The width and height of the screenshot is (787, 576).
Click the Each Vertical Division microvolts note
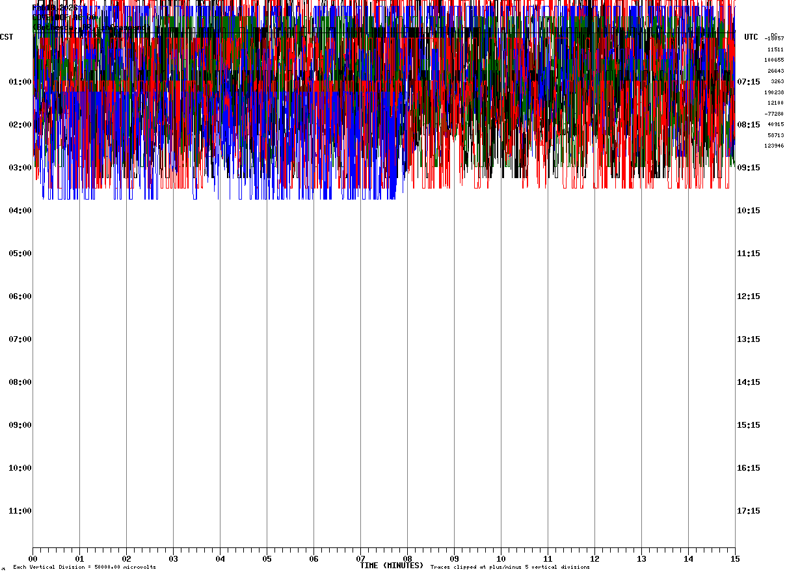click(x=85, y=568)
